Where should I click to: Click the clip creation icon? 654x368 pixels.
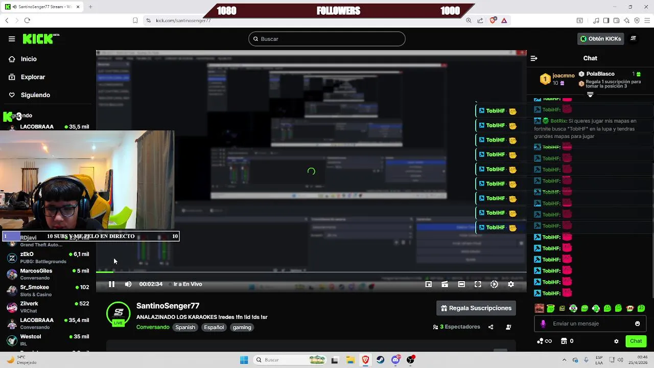pos(445,284)
